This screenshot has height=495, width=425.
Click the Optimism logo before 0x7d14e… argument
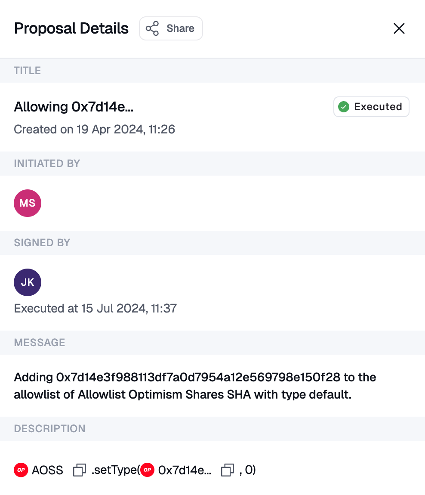point(148,470)
